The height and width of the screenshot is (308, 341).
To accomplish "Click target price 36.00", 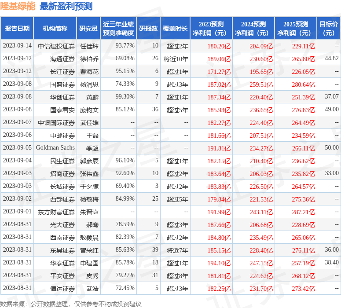I will (332, 250).
